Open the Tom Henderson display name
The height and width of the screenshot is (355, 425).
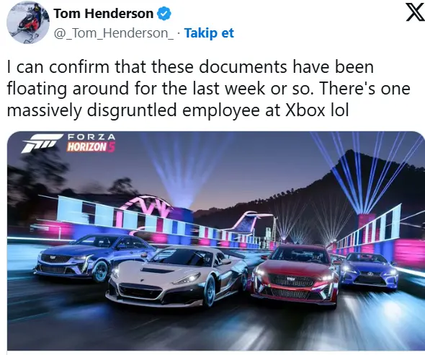pos(103,14)
